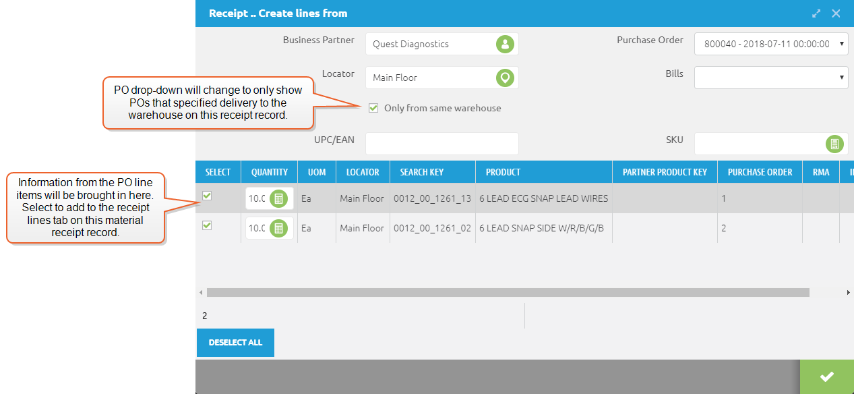
Task: Click the DESELECT ALL button
Action: point(235,342)
